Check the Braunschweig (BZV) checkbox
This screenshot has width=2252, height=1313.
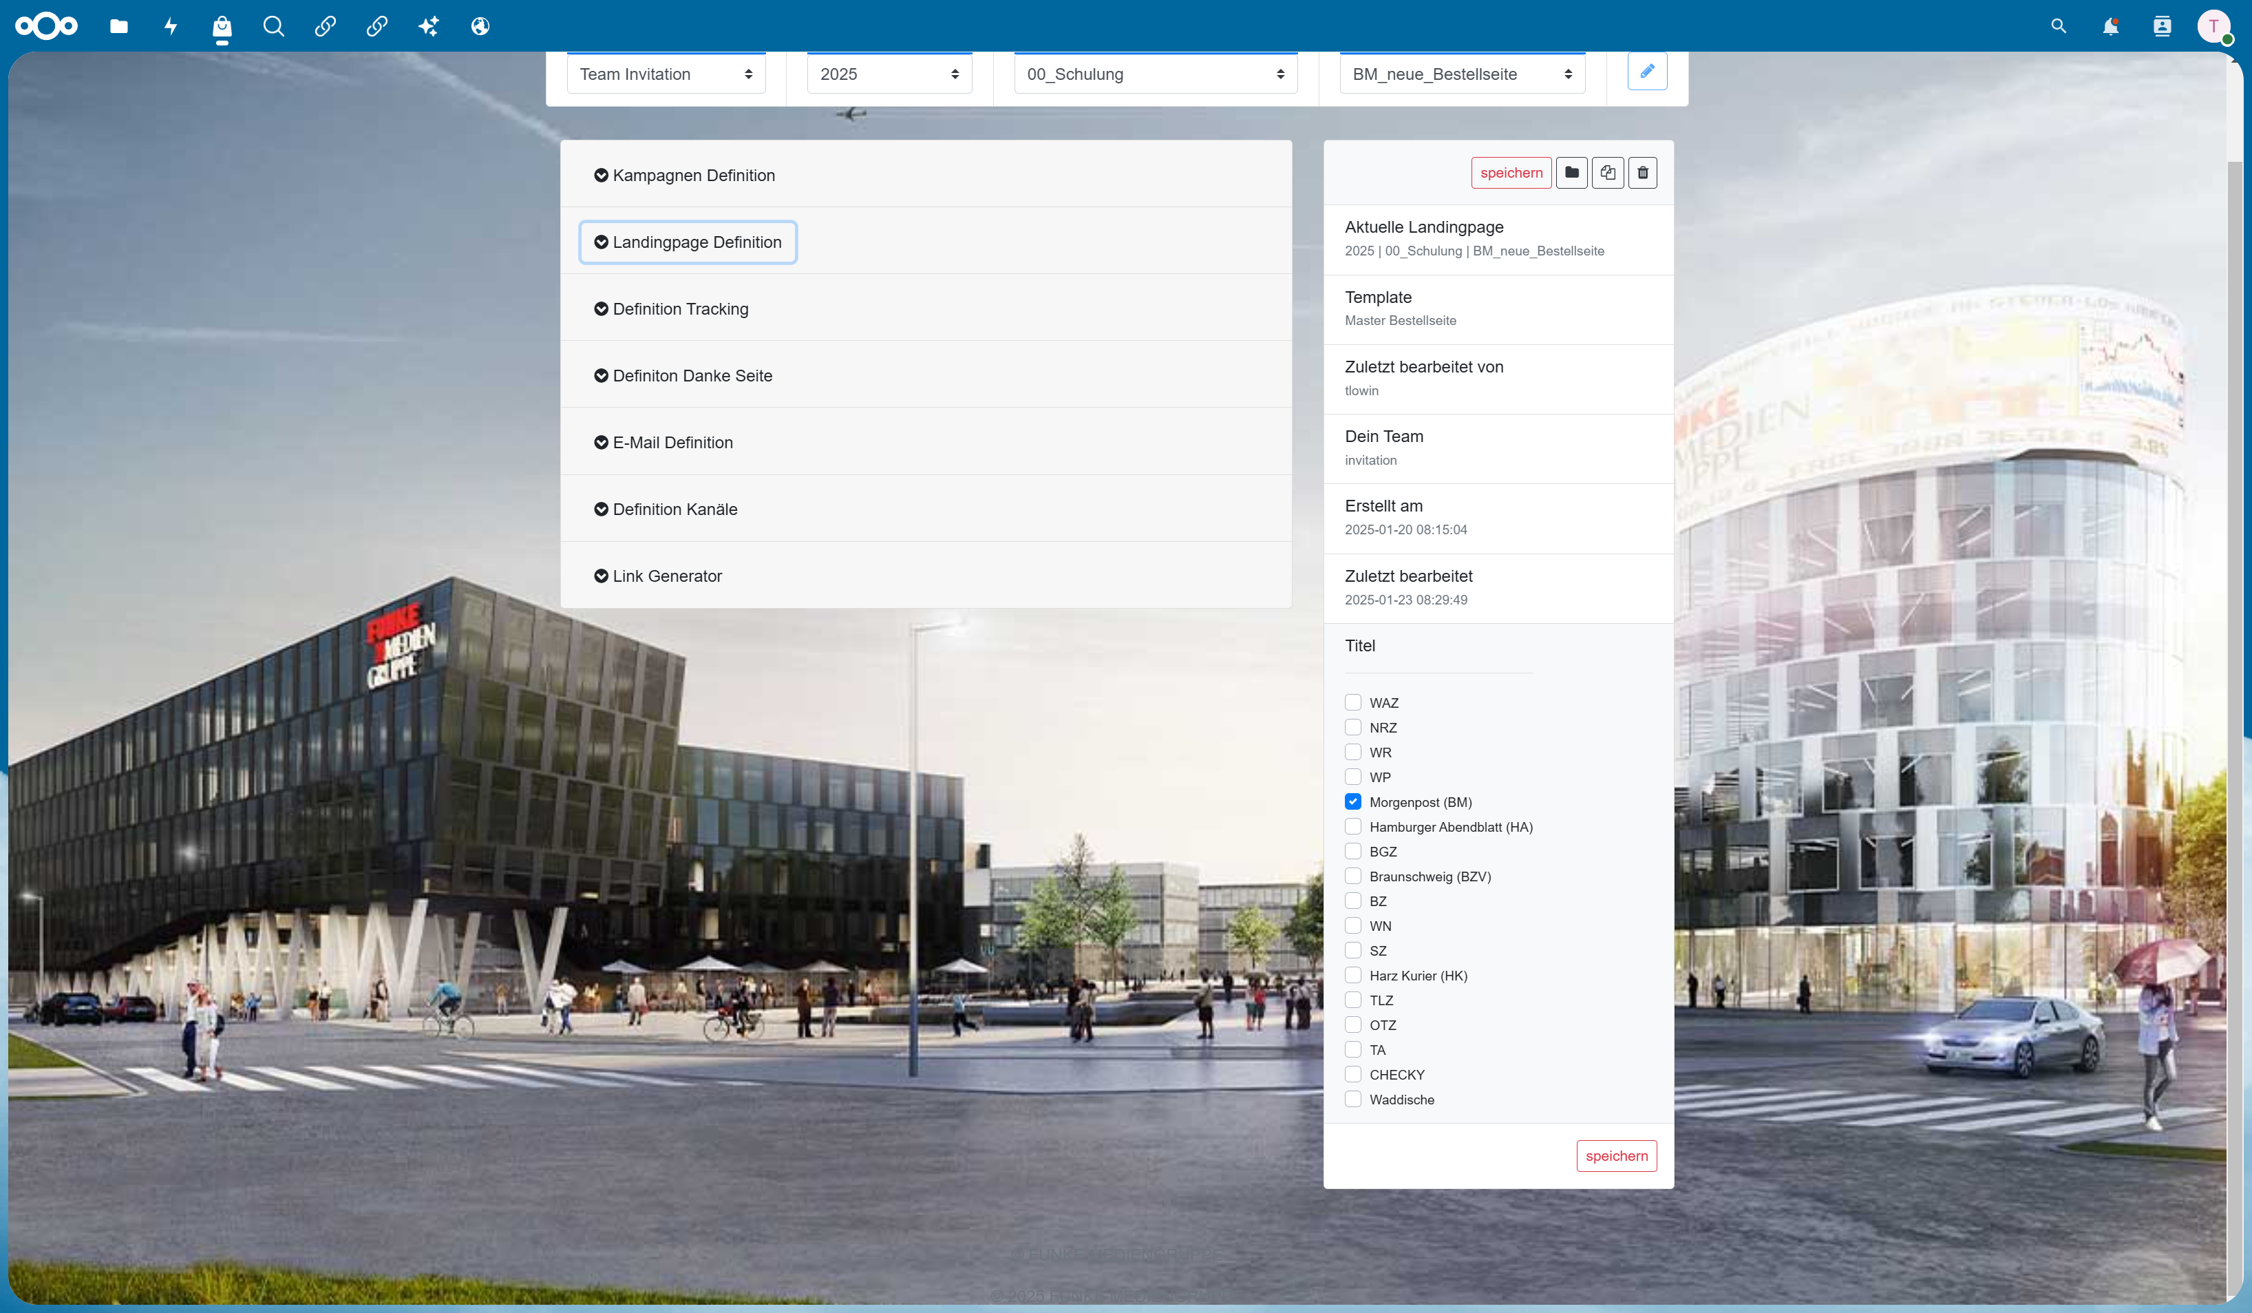point(1353,876)
